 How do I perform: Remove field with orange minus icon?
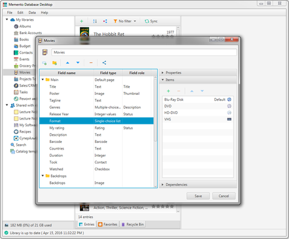pos(91,63)
